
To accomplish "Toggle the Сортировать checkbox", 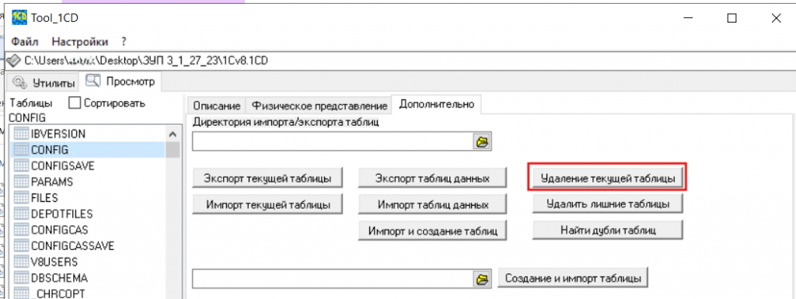I will [75, 103].
